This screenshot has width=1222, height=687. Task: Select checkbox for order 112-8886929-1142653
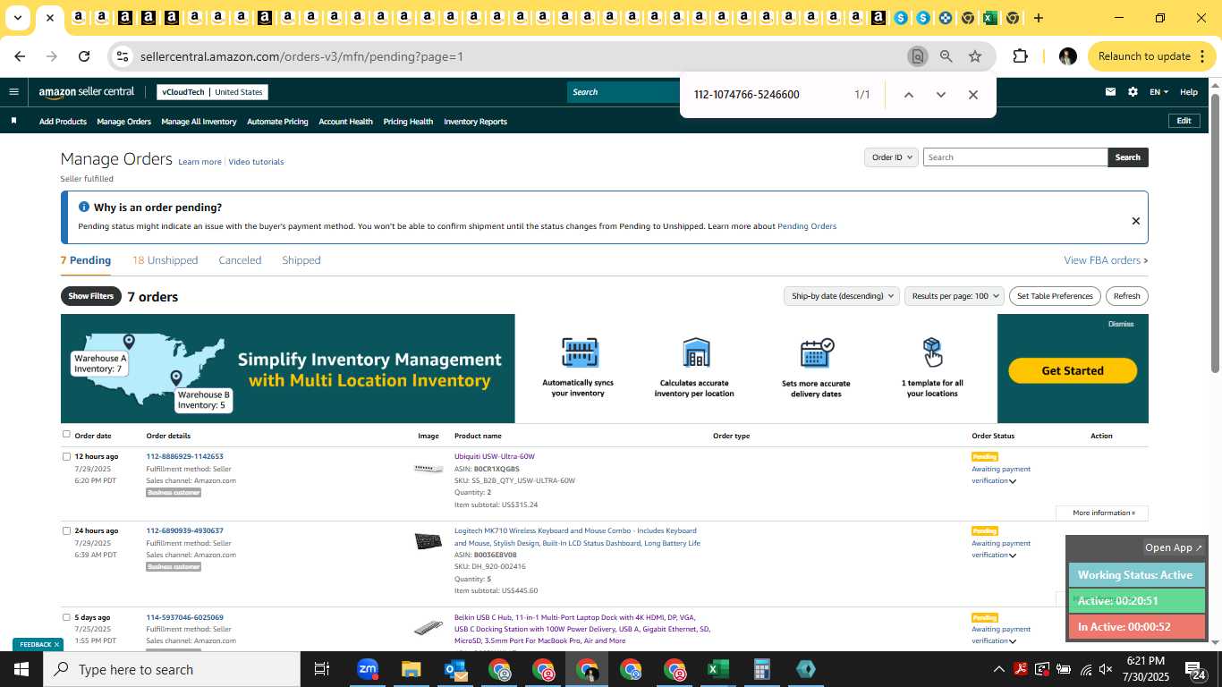tap(66, 456)
